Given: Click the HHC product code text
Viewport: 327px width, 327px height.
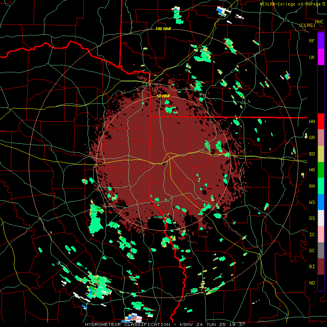Looking at the screenshot, I should [x=319, y=21].
